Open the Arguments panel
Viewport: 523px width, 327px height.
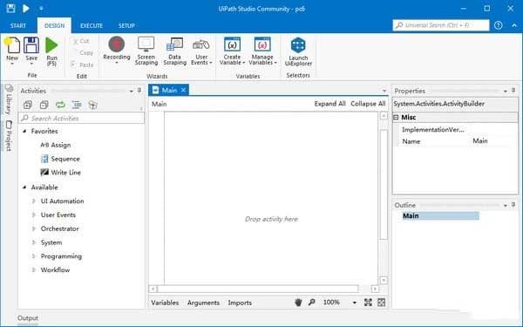(x=203, y=303)
